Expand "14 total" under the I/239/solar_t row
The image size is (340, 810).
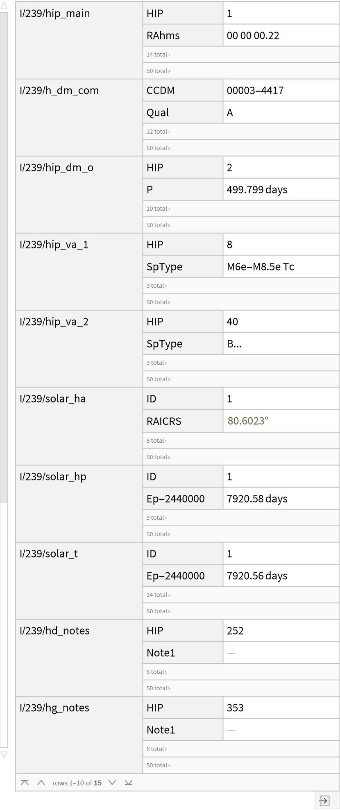point(158,595)
